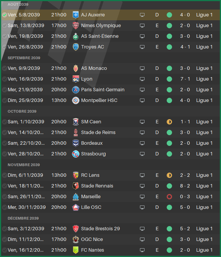221x257 pixels.
Task: Open the Montpellier HSC team link
Action: point(99,100)
